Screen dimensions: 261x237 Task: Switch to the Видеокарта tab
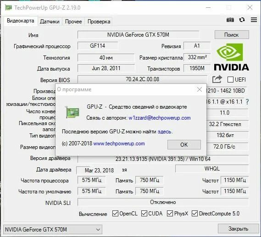pyautogui.click(x=21, y=21)
